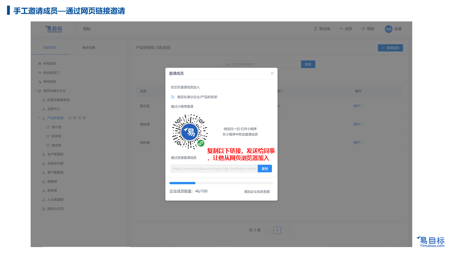Collapse the 易目标演示企业 tree node arrow
The height and width of the screenshot is (253, 451).
pos(36,91)
